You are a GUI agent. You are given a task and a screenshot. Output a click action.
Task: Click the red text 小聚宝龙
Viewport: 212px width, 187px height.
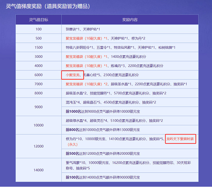(72, 75)
